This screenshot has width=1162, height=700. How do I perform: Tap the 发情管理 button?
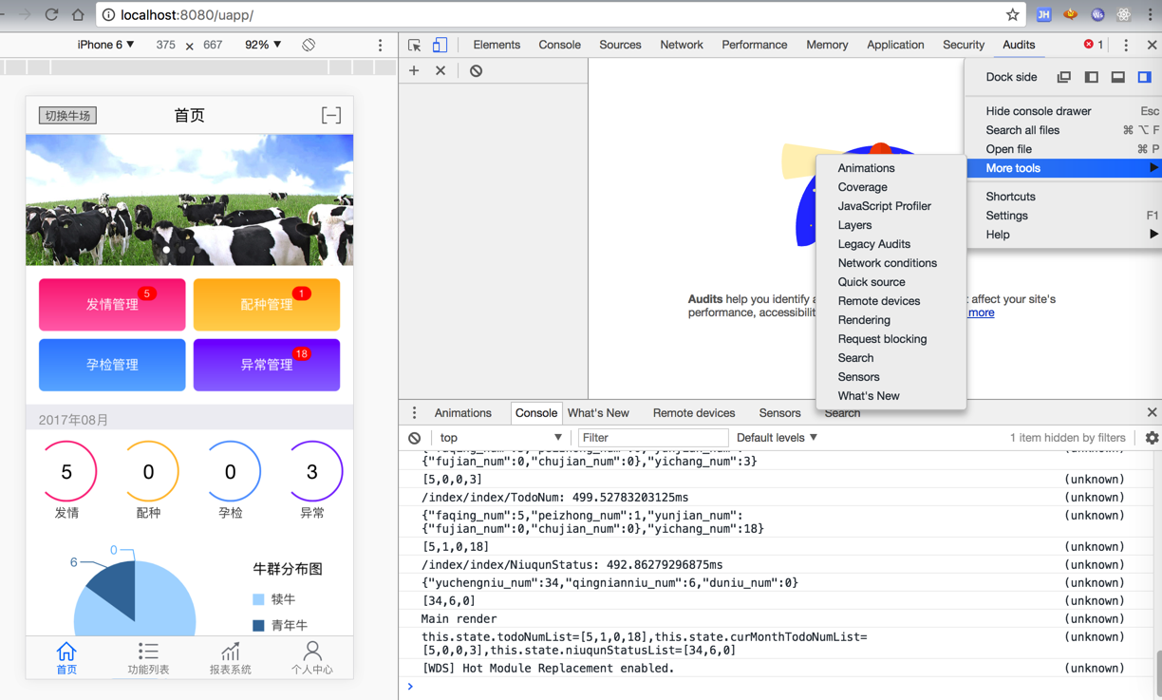click(x=112, y=305)
